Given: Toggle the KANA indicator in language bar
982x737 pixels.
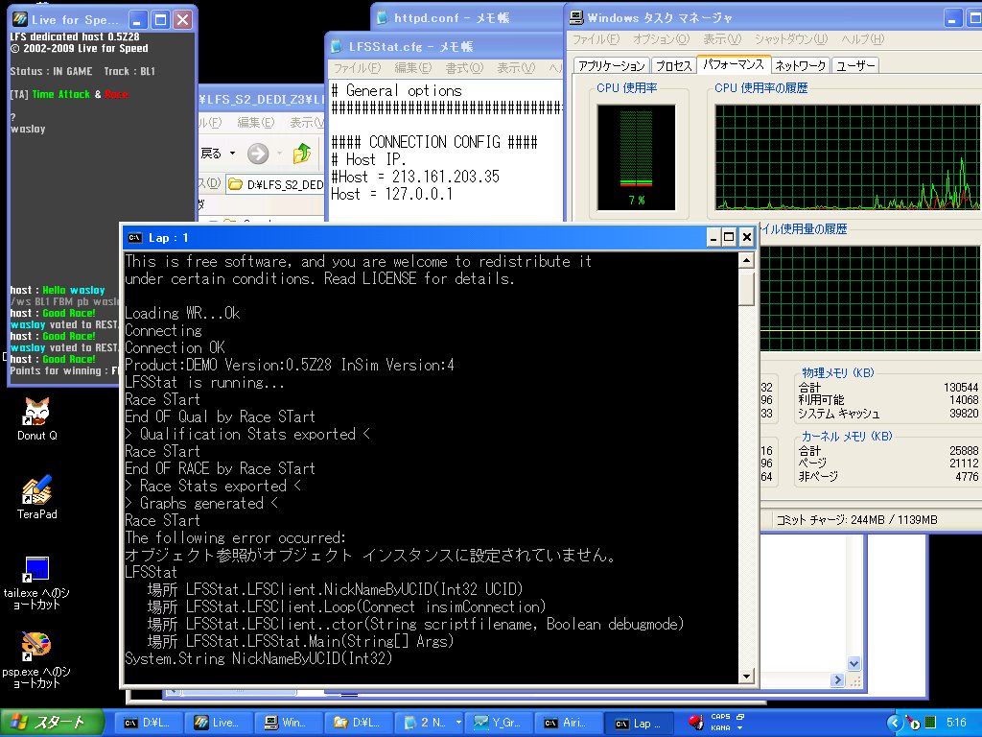Looking at the screenshot, I should (x=720, y=727).
